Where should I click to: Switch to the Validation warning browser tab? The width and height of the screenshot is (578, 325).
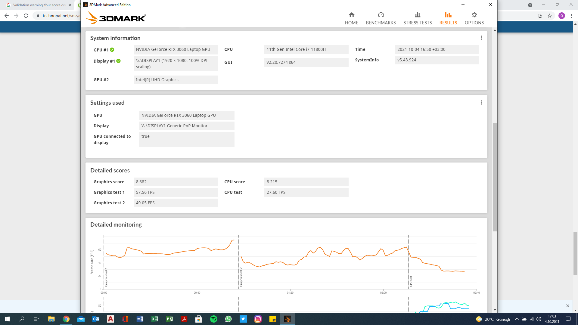(x=39, y=5)
